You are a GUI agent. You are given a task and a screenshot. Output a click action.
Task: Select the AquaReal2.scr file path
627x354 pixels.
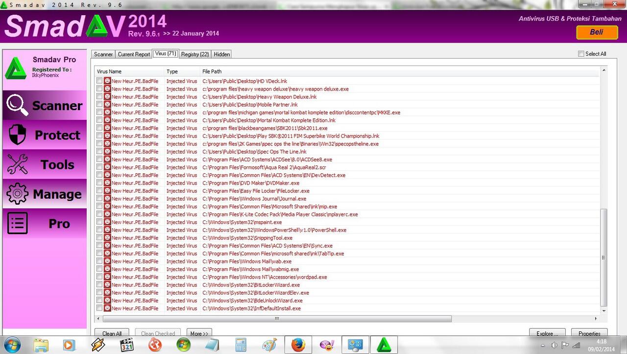coord(264,167)
